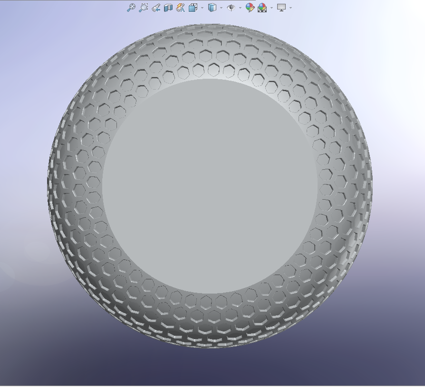Toggle Hide/Show Items eye icon
Image resolution: width=425 pixels, height=387 pixels.
click(231, 8)
